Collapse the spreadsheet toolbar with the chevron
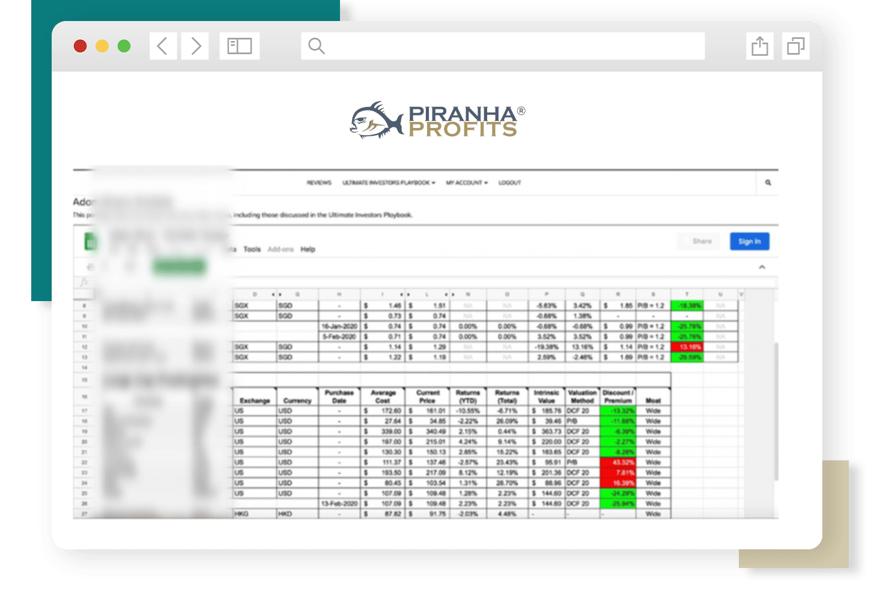This screenshot has height=592, width=874. click(762, 267)
